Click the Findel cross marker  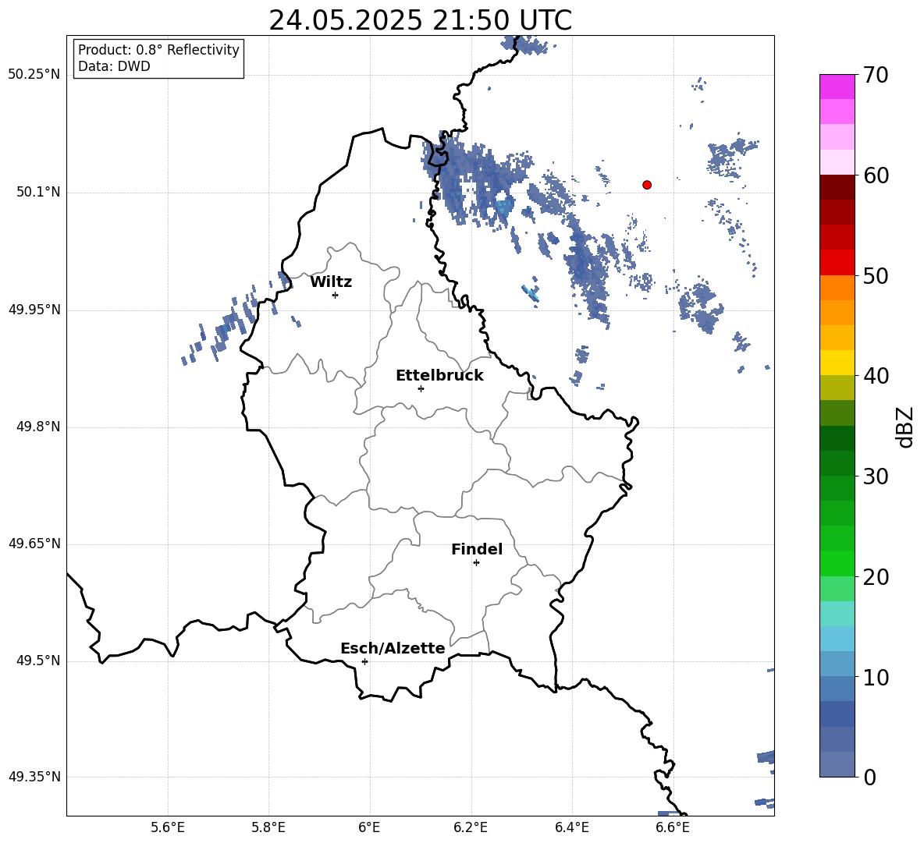tap(477, 563)
